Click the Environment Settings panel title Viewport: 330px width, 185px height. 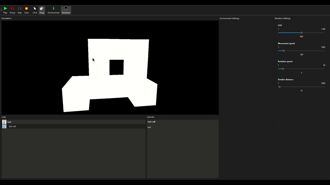pyautogui.click(x=229, y=18)
